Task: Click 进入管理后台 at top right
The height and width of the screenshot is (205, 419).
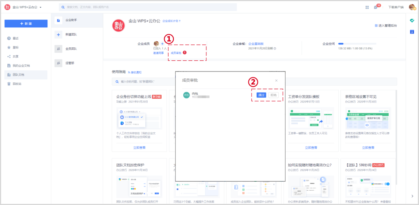Action: tap(386, 26)
